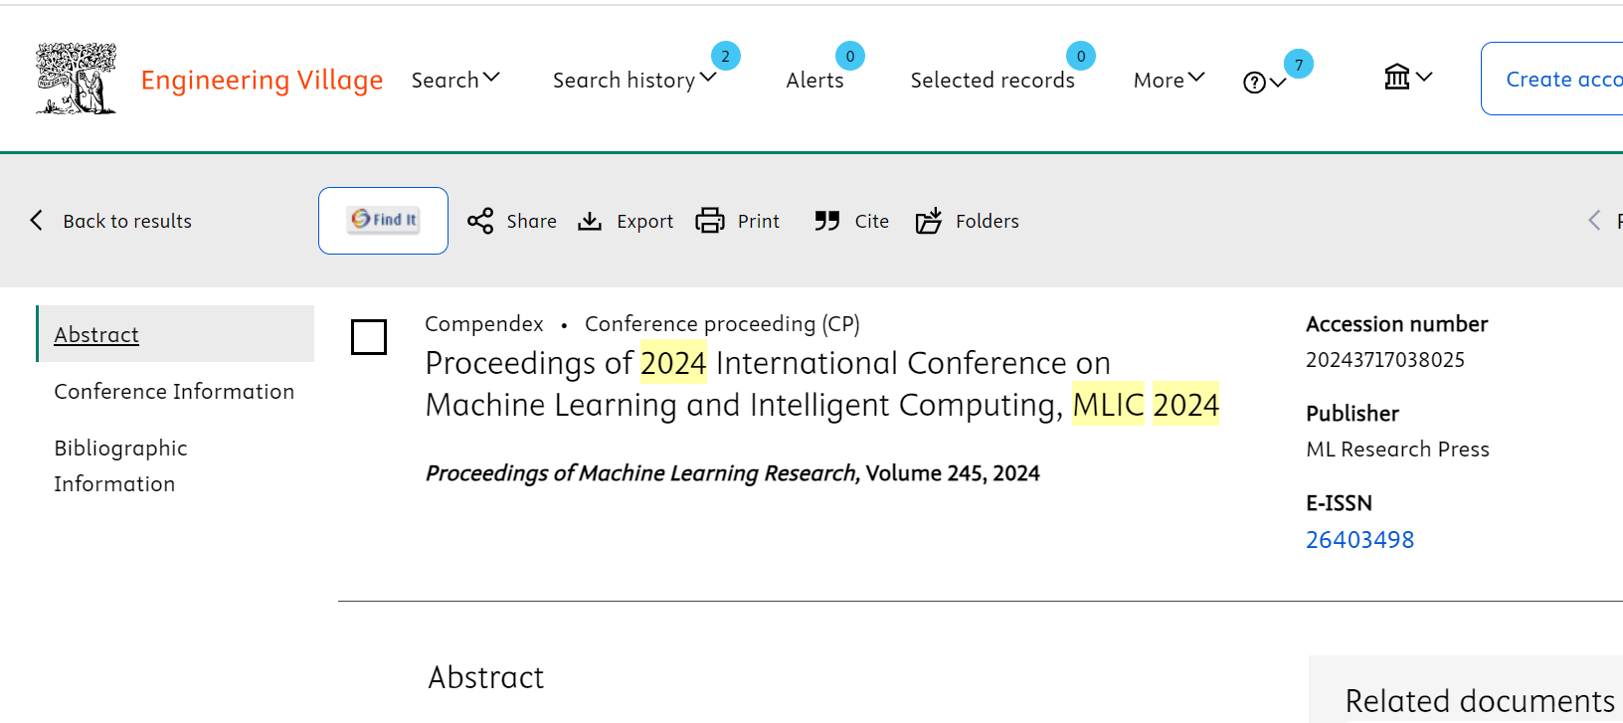Image resolution: width=1623 pixels, height=723 pixels.
Task: Open the E-ISSN 26403498 link
Action: point(1359,539)
